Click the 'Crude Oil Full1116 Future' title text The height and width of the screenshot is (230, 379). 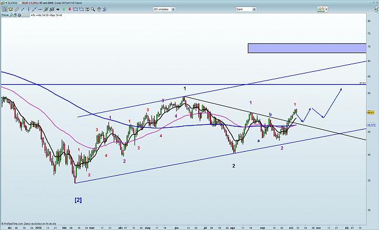(68, 3)
